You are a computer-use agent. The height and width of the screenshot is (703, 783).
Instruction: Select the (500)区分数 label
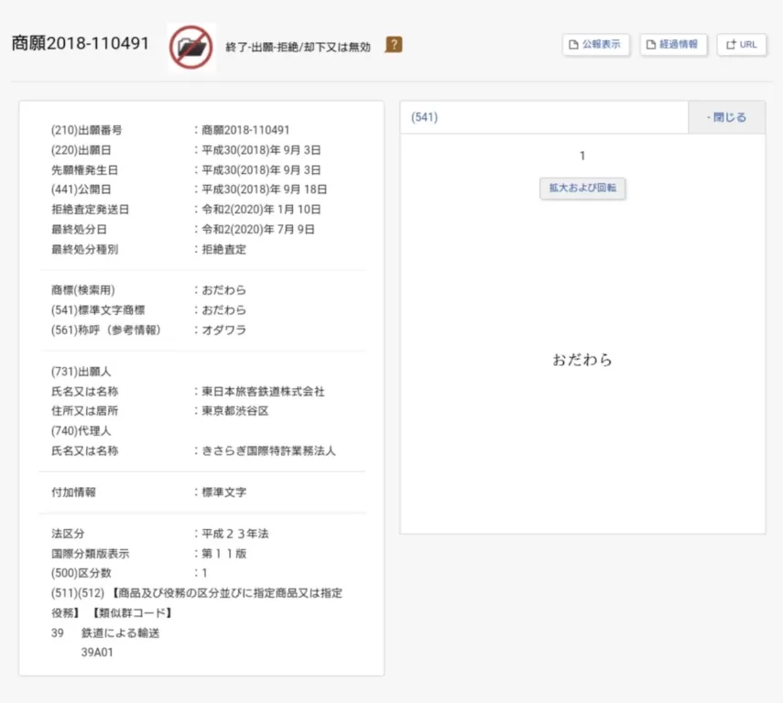(81, 573)
